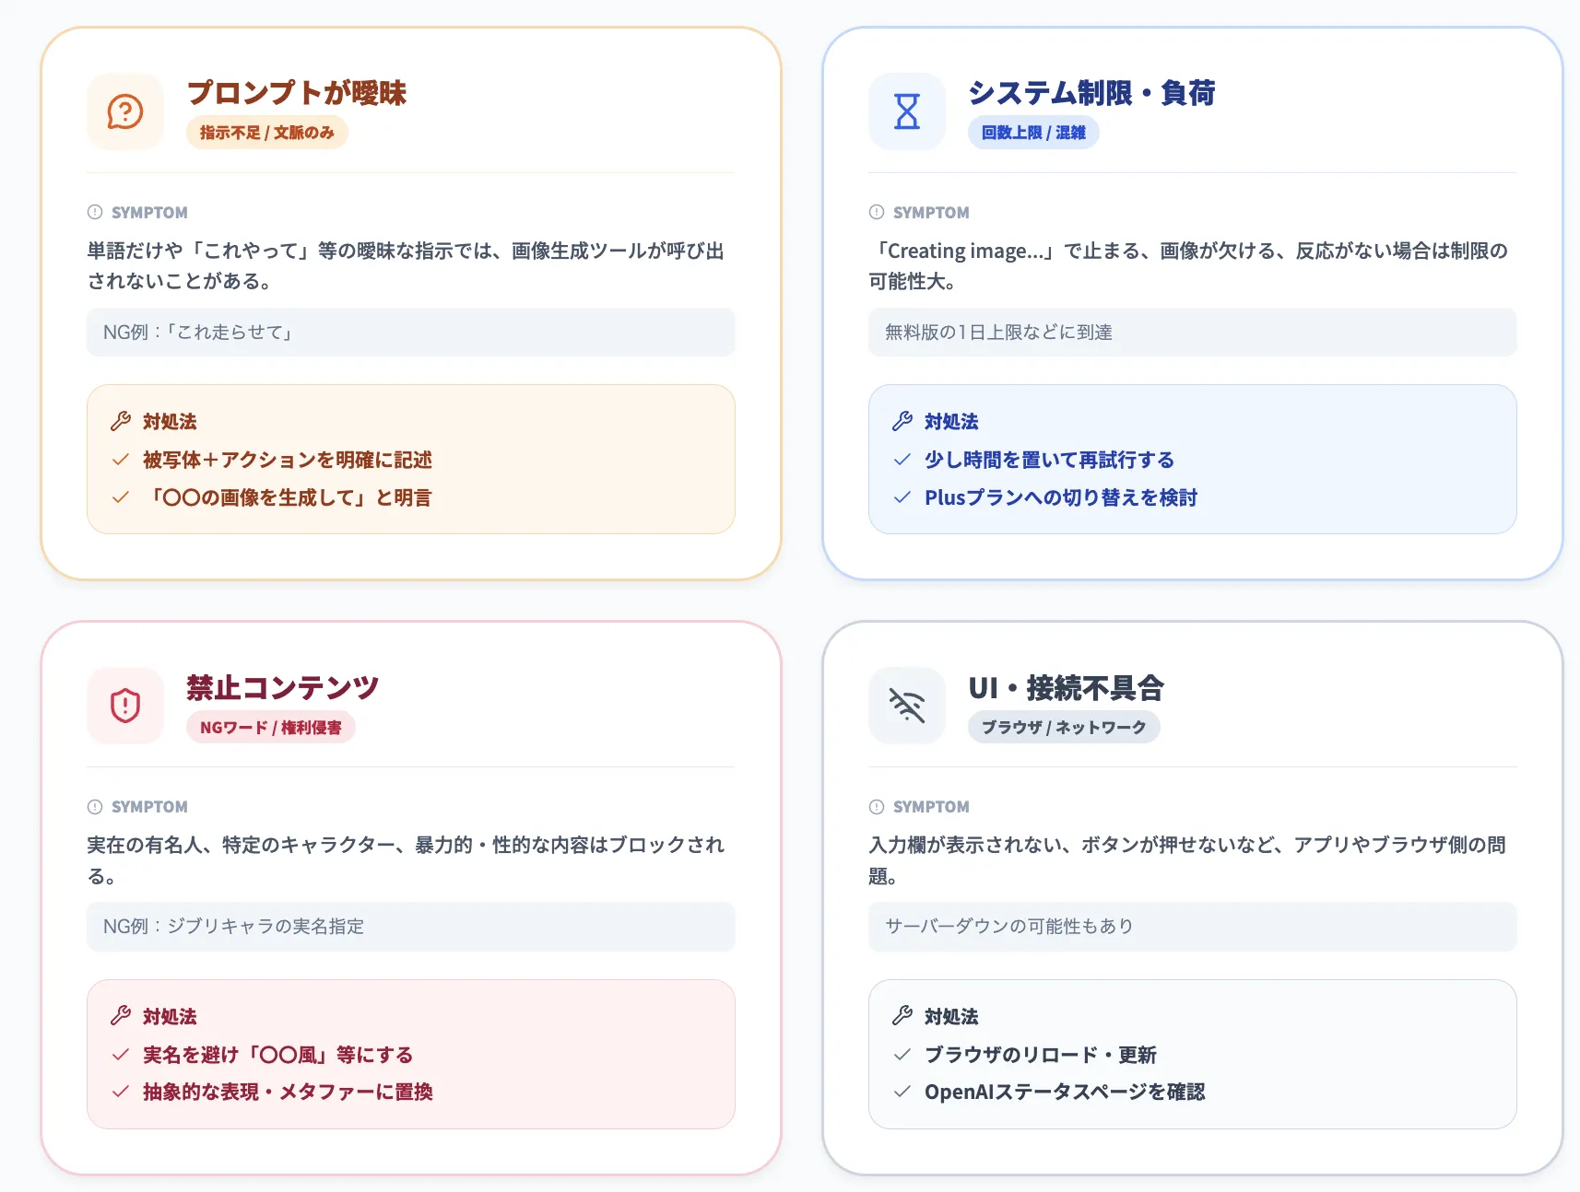Click the hourglass icon on システム制限・負荷 card
Viewport: 1580px width, 1192px height.
pyautogui.click(x=906, y=111)
